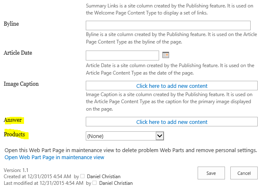This screenshot has height=196, width=278.
Task: Add new content in Answer field
Action: pos(172,122)
